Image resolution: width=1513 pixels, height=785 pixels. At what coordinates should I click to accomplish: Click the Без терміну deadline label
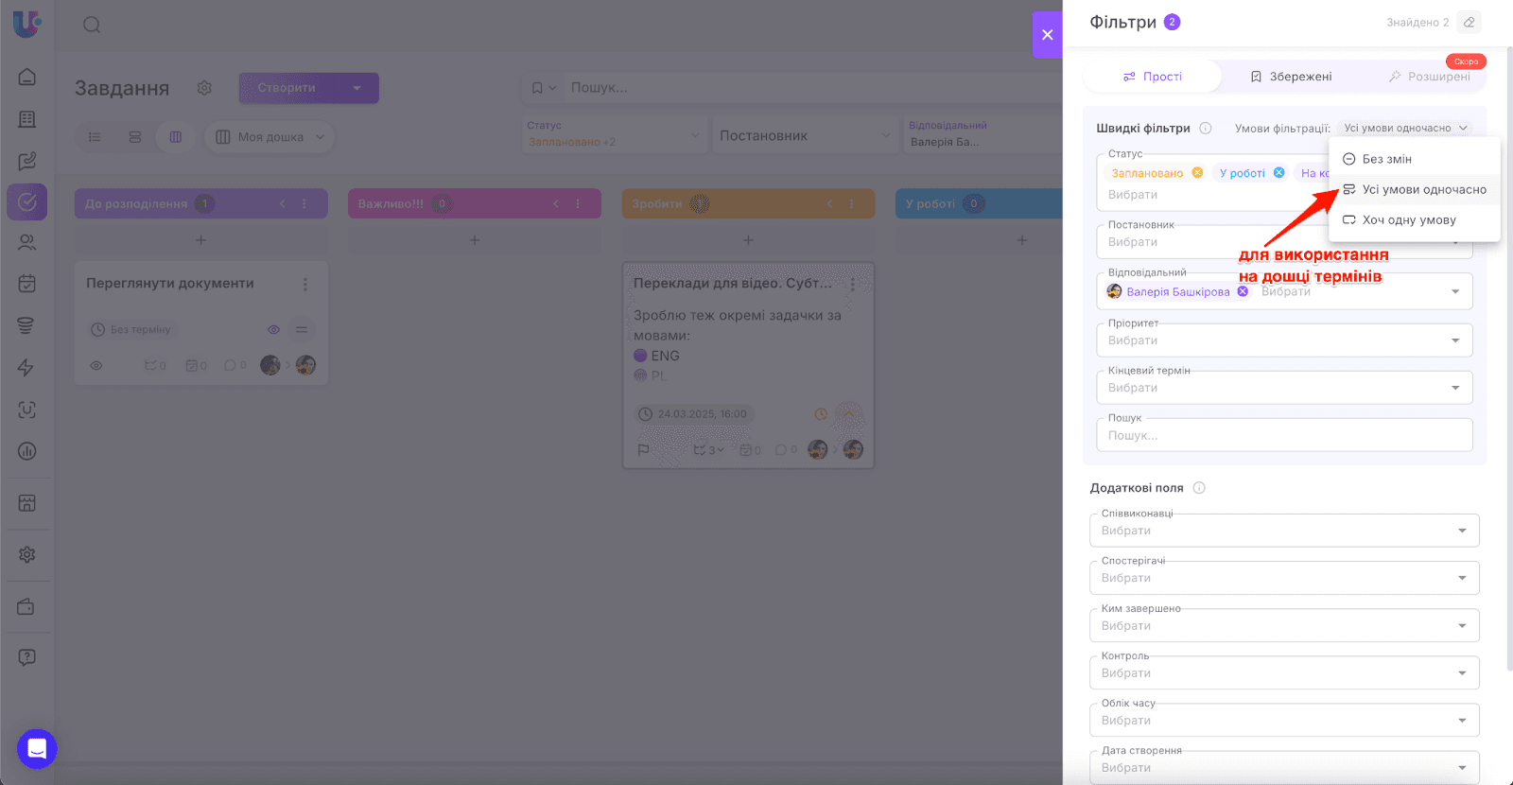click(130, 329)
